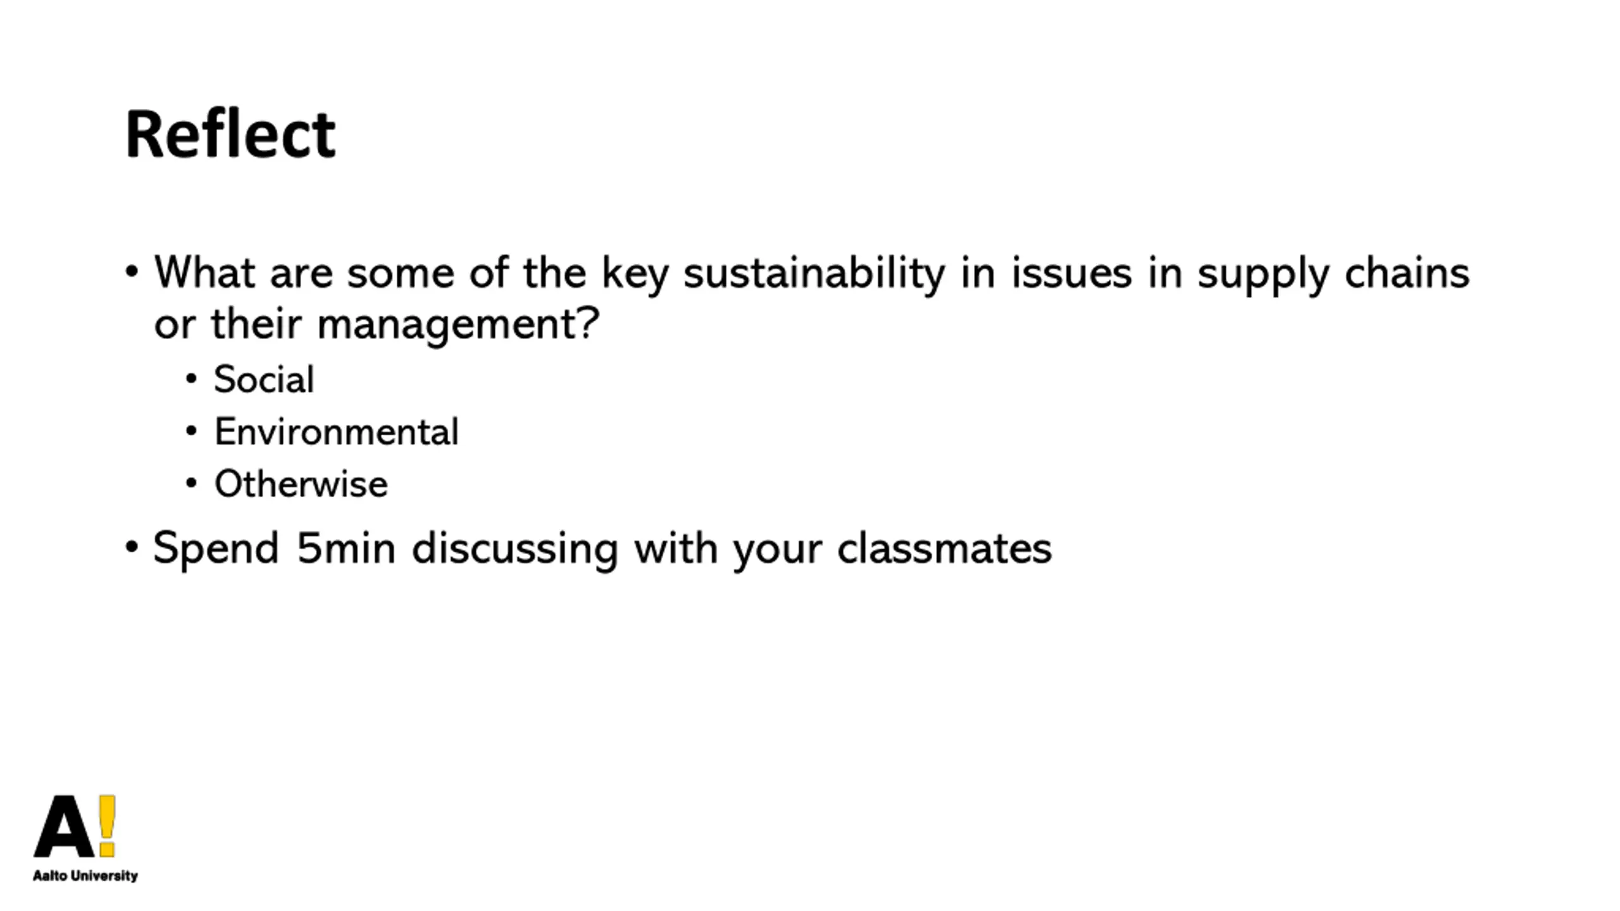Click the 'Aalto University' caption text

click(x=85, y=876)
